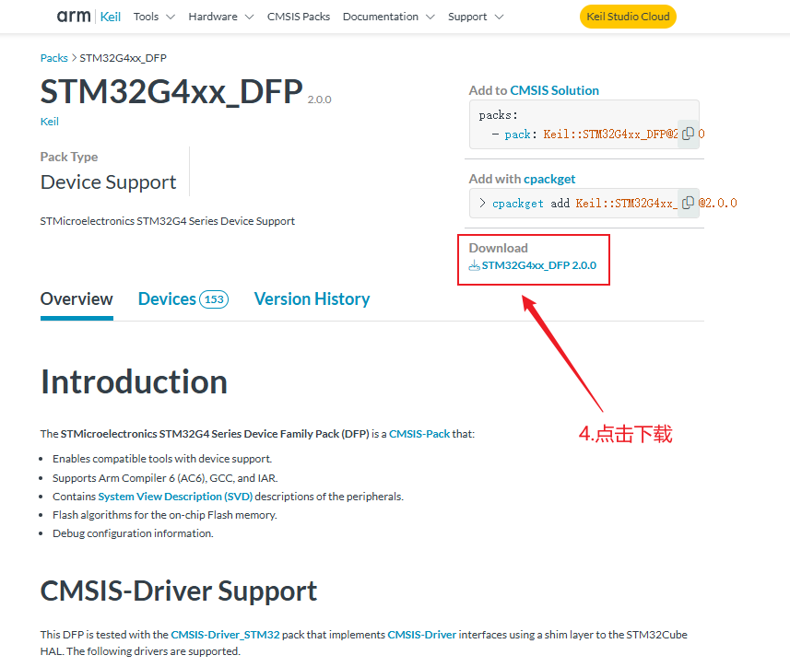Navigate to Packs breadcrumb
Viewport: 790px width, 667px height.
pos(53,58)
